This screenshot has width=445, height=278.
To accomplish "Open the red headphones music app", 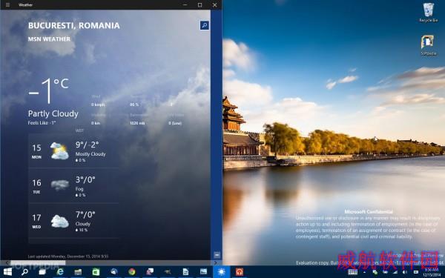I will pos(240,272).
